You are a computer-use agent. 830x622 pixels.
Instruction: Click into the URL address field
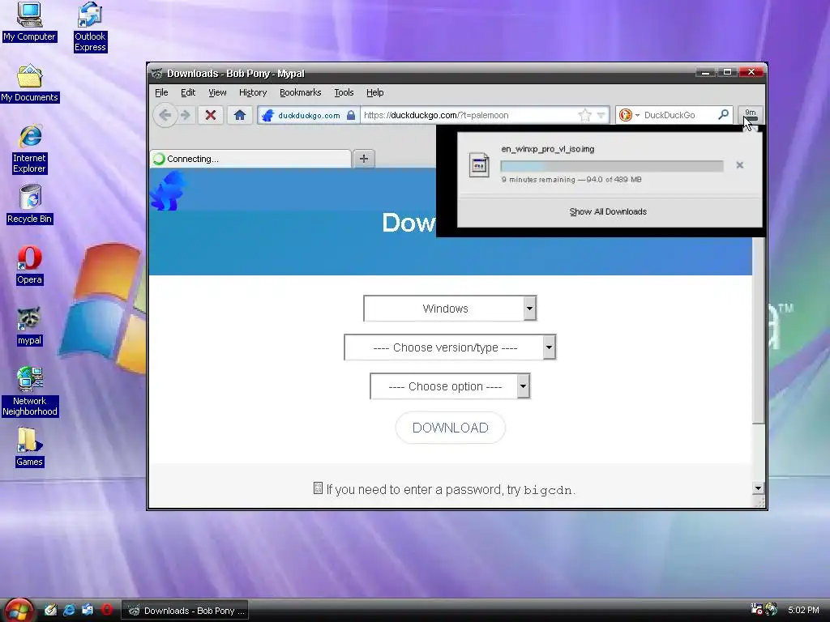tap(468, 115)
